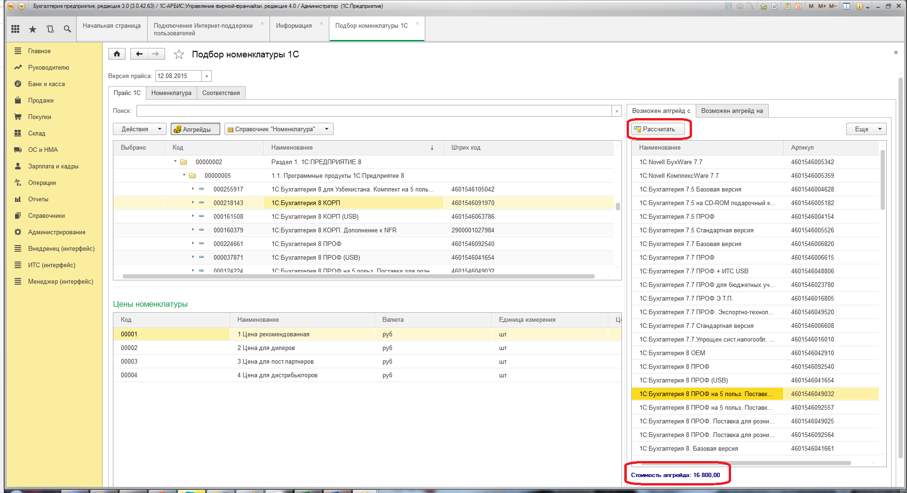Click into the Поиск search field
Screen dimensions: 907x493
tap(374, 111)
